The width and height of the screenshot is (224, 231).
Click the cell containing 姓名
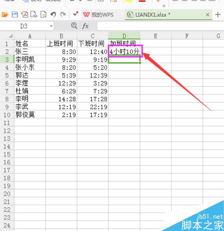coord(30,44)
